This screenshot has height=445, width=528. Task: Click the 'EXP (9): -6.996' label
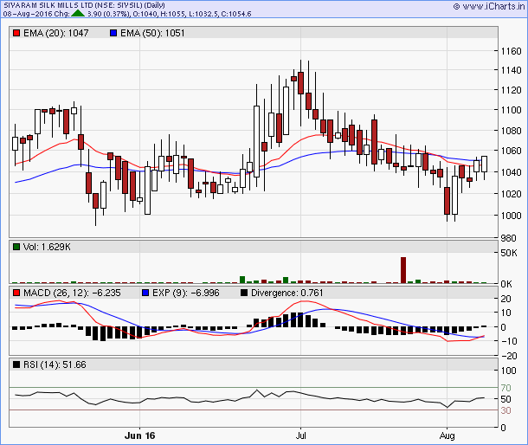pyautogui.click(x=186, y=293)
